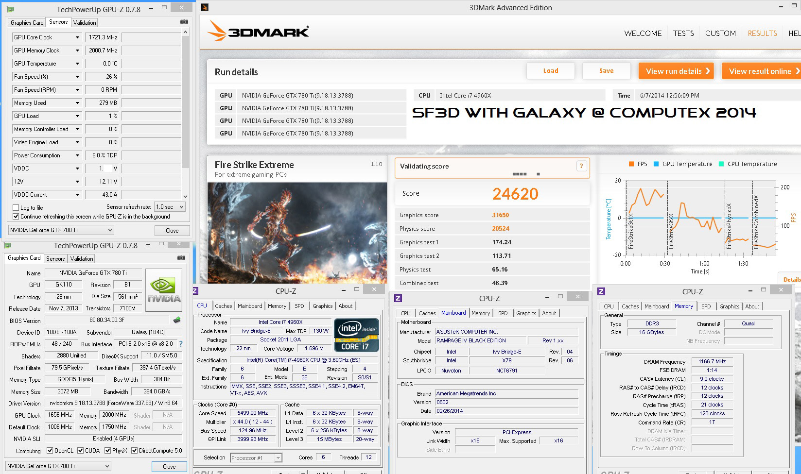
Task: Click the CPU Temperature legend swatch
Action: tap(721, 164)
